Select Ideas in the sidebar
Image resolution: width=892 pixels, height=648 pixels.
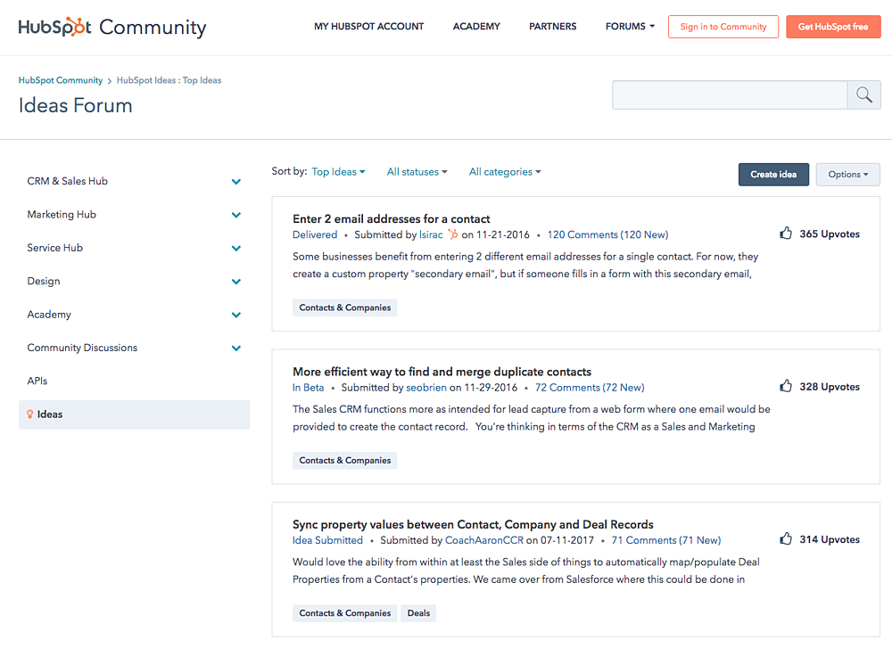[135, 414]
